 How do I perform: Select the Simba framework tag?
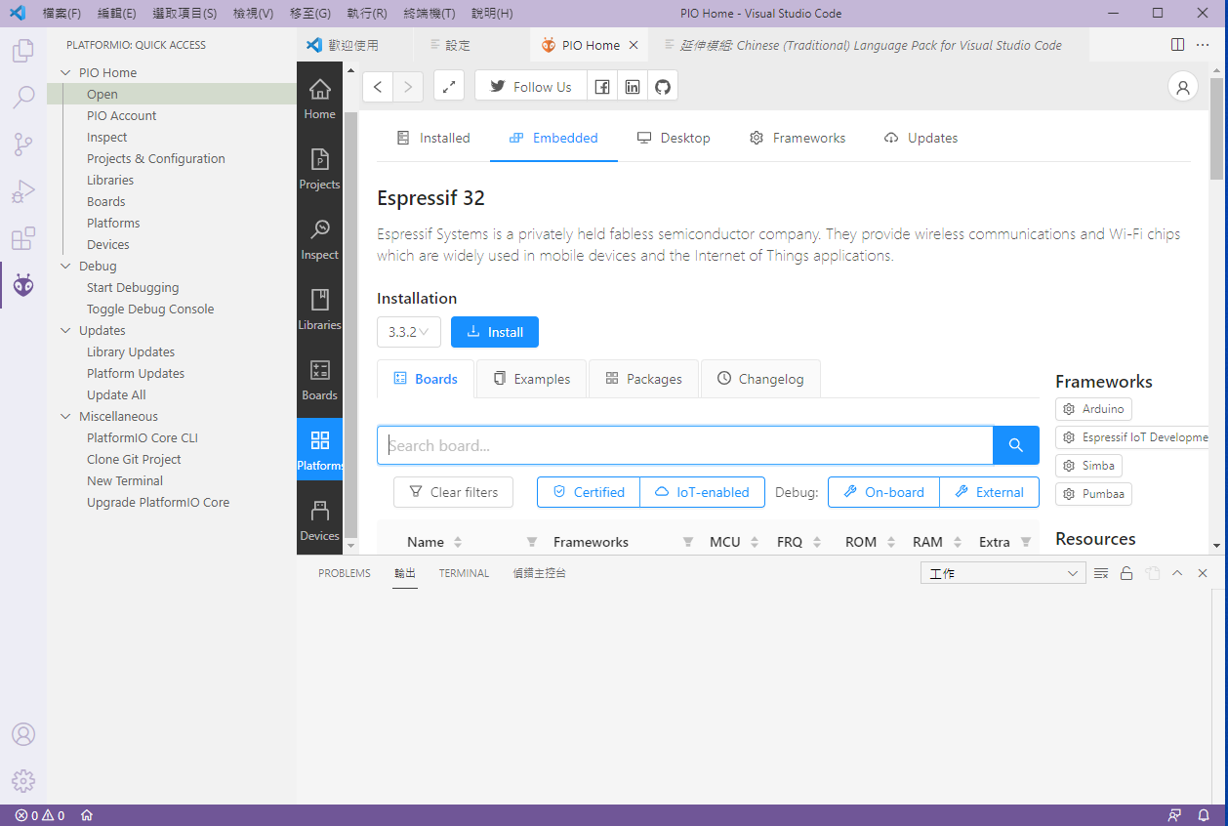1088,466
